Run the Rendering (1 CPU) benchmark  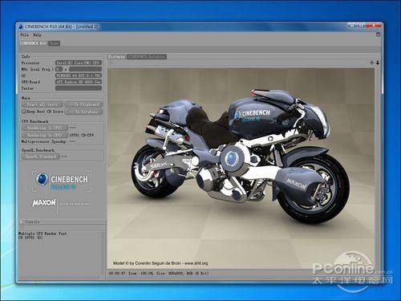click(45, 128)
